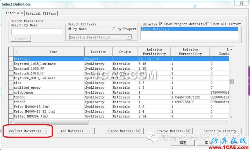The image size is (250, 150).
Task: Click the View/Edit Materials button
Action: pyautogui.click(x=27, y=131)
